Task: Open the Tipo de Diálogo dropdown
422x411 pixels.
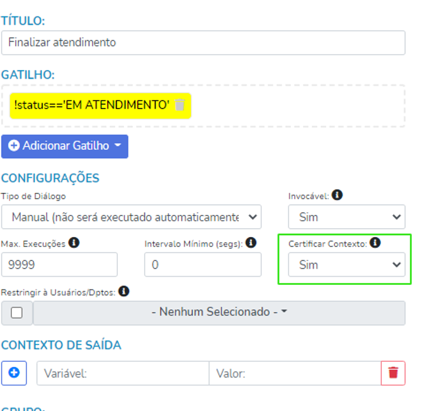Action: [131, 217]
